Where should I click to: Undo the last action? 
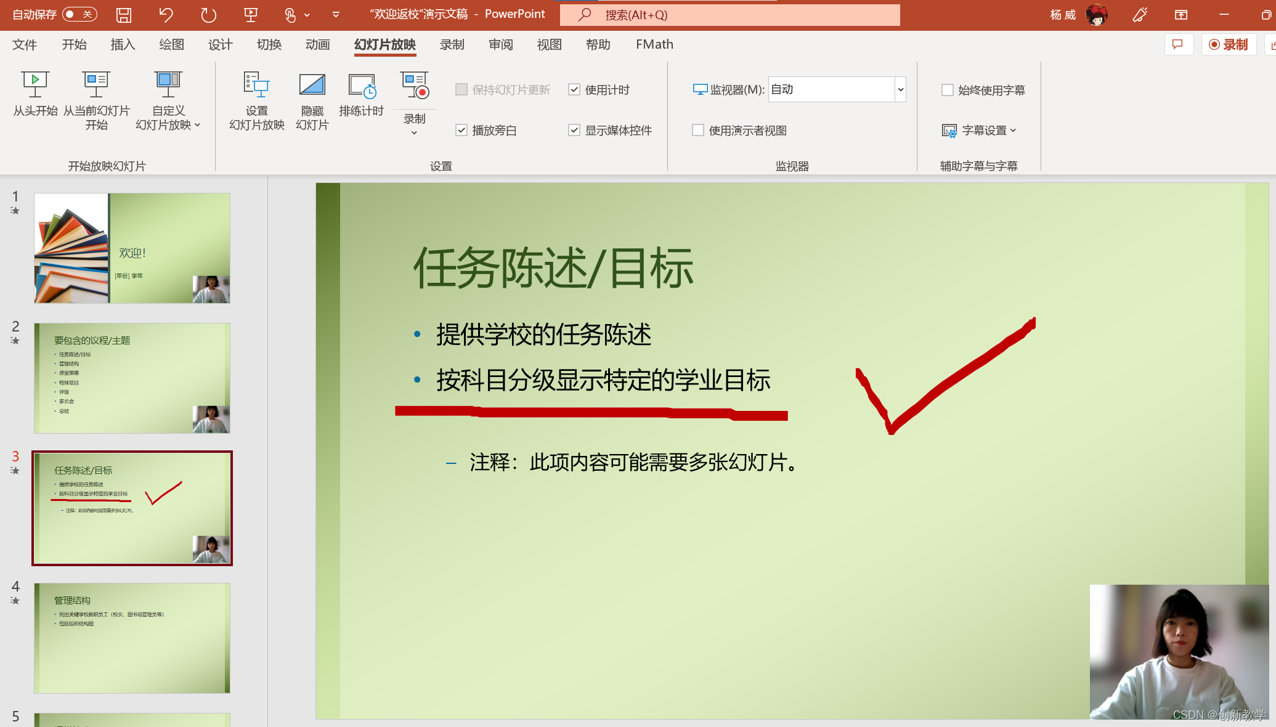[x=166, y=15]
